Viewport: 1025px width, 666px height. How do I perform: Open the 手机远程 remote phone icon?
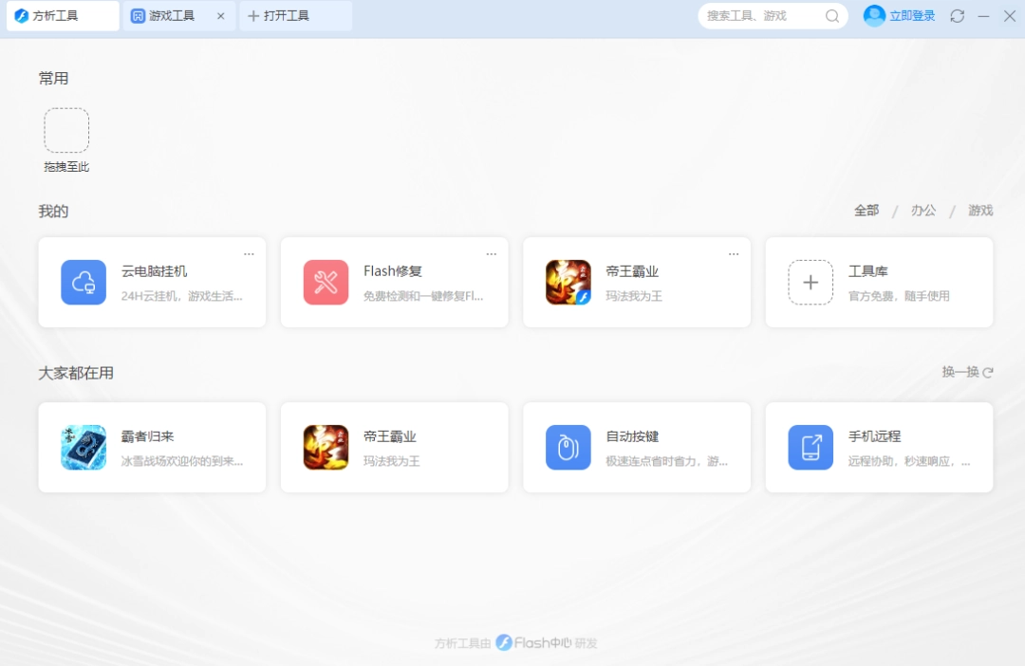click(811, 448)
